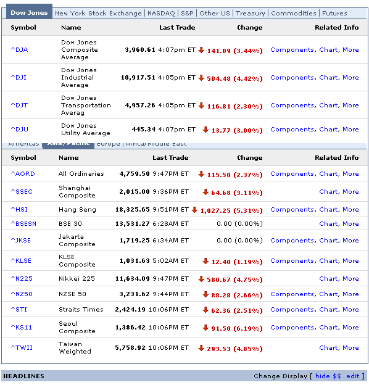Click the Nikkei 225 red down arrow
Viewport: 369px width, 385px height.
click(201, 279)
